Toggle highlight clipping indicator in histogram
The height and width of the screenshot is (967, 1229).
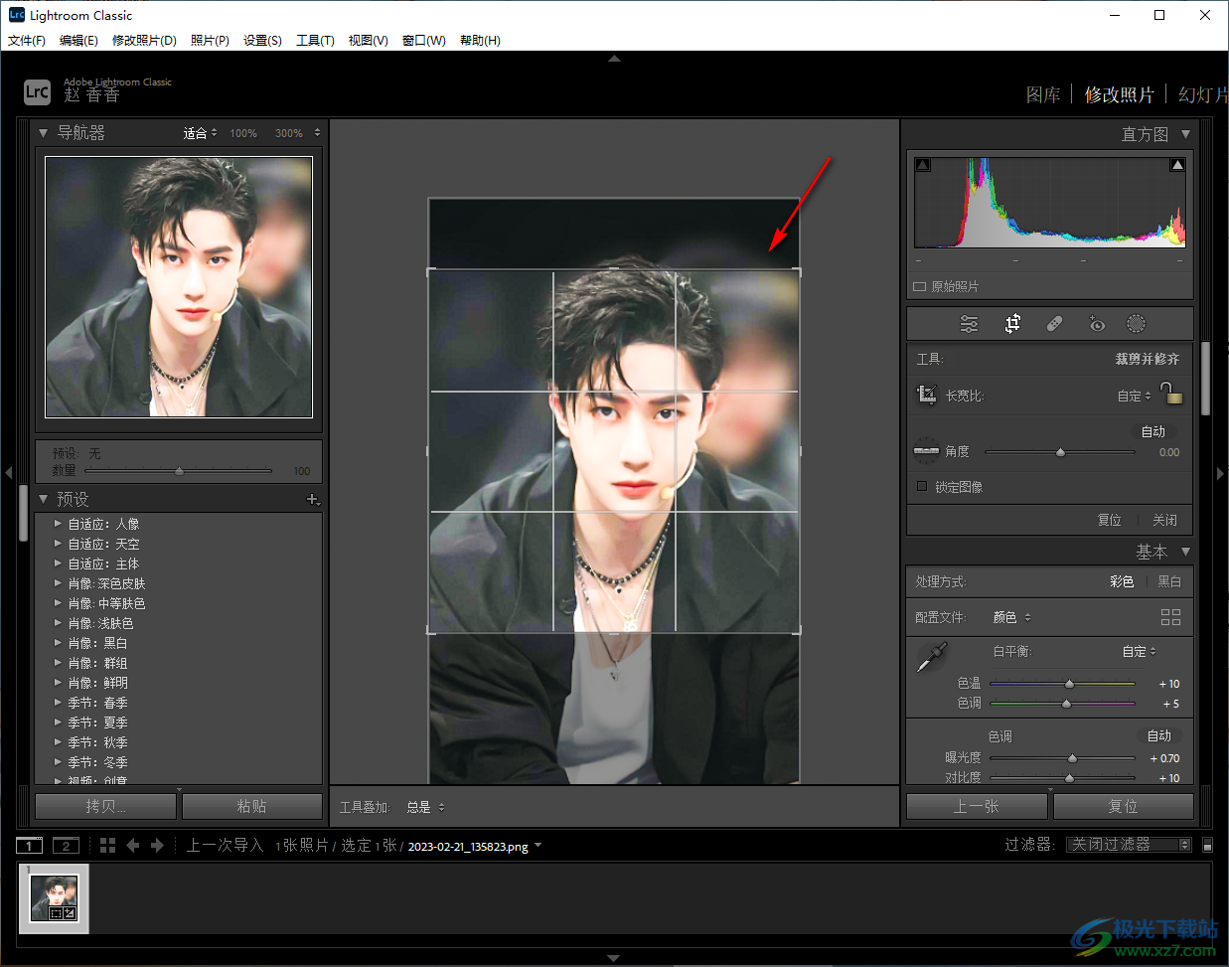[x=1177, y=165]
